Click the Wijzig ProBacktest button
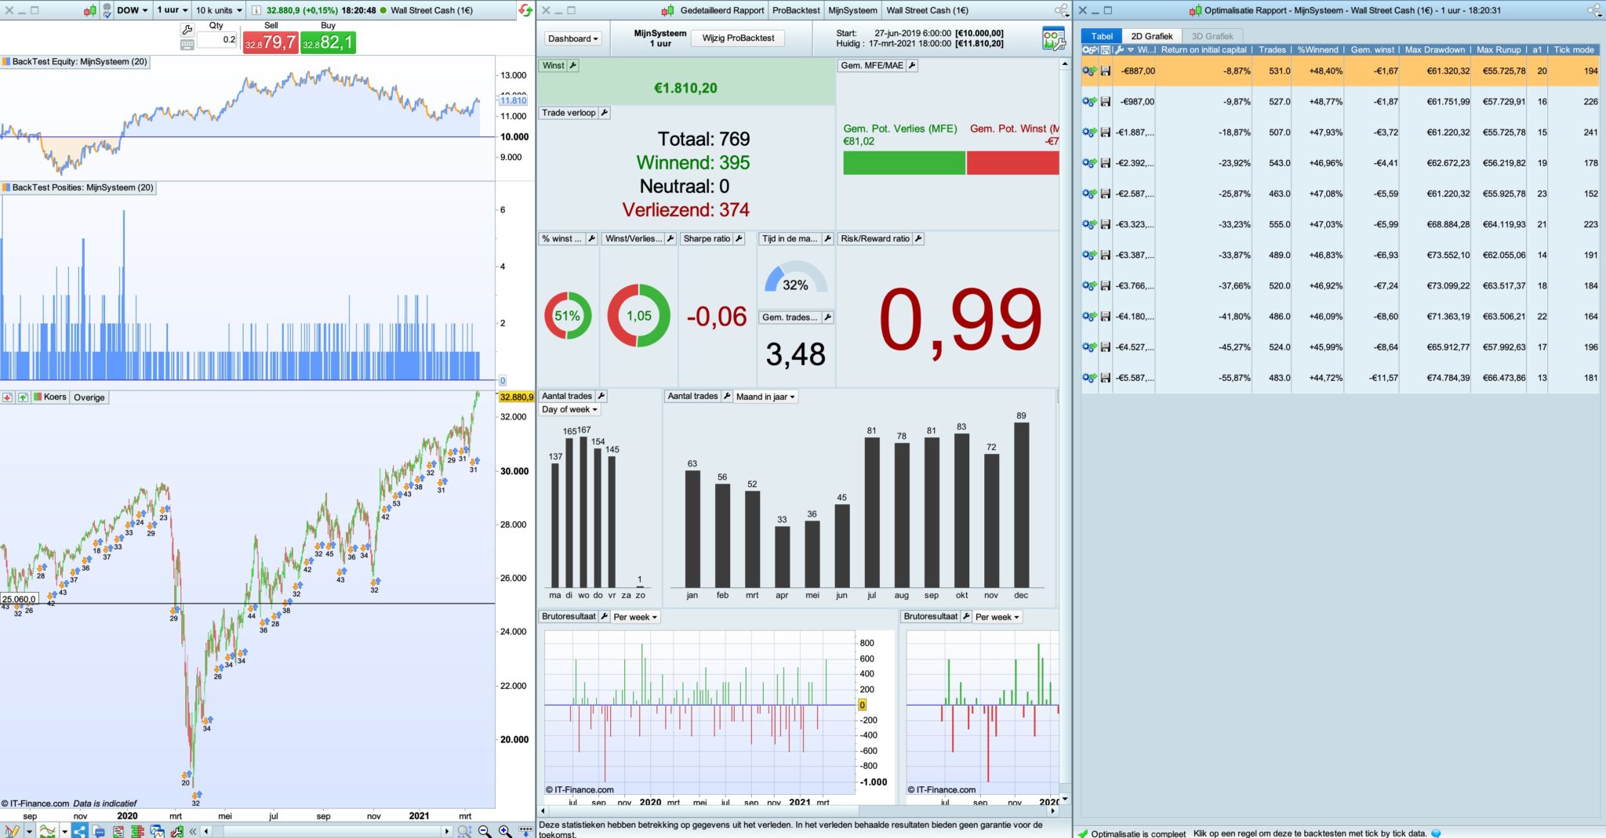Viewport: 1606px width, 838px height. [x=738, y=38]
